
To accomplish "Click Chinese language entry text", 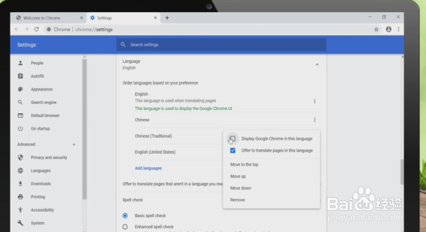I will (x=142, y=120).
